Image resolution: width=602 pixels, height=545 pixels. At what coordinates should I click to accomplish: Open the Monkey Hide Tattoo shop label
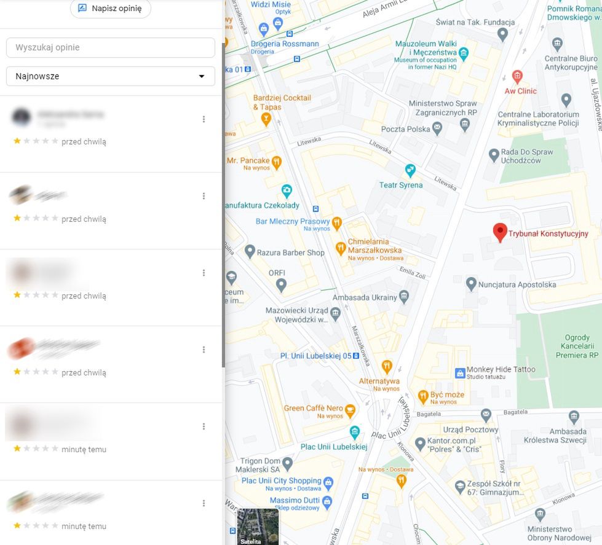click(501, 370)
